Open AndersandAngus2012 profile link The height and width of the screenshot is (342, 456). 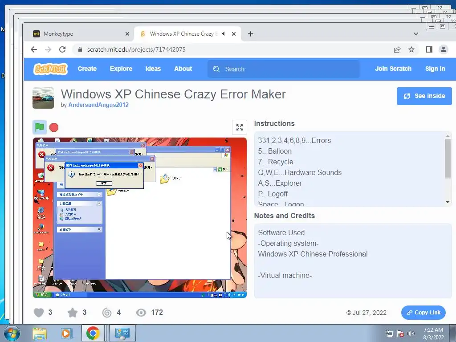click(98, 105)
